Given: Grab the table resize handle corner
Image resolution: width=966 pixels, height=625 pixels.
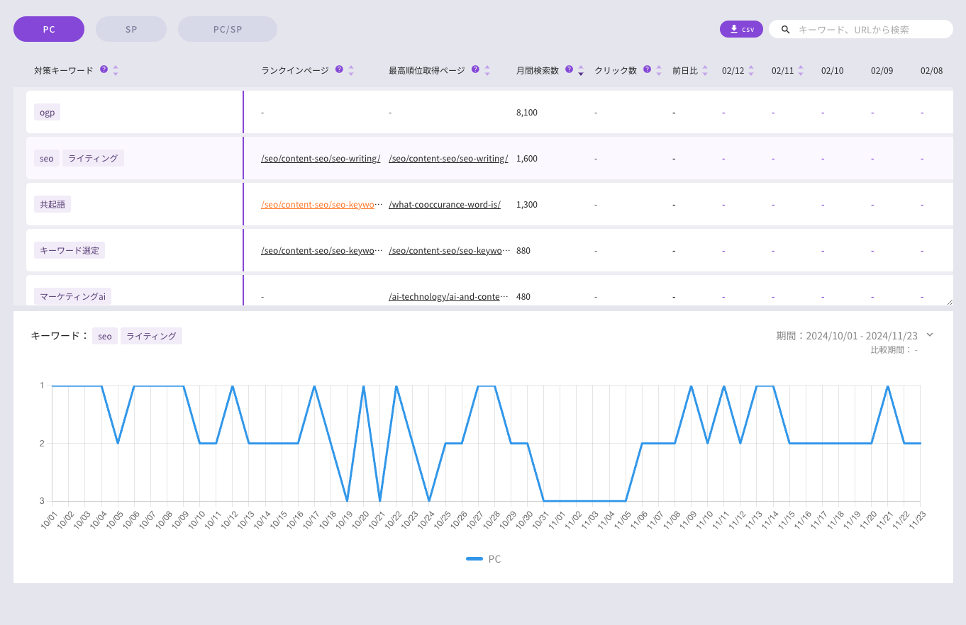Looking at the screenshot, I should 950,301.
